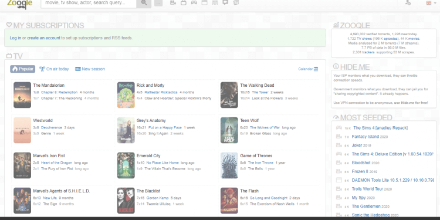Open Rick and Morty episode Rattlestar Ricklactica
This screenshot has height=220, width=440.
(x=161, y=92)
